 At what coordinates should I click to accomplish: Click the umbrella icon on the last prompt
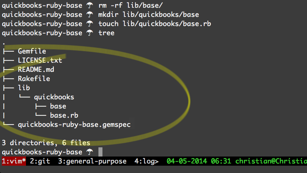coord(90,152)
